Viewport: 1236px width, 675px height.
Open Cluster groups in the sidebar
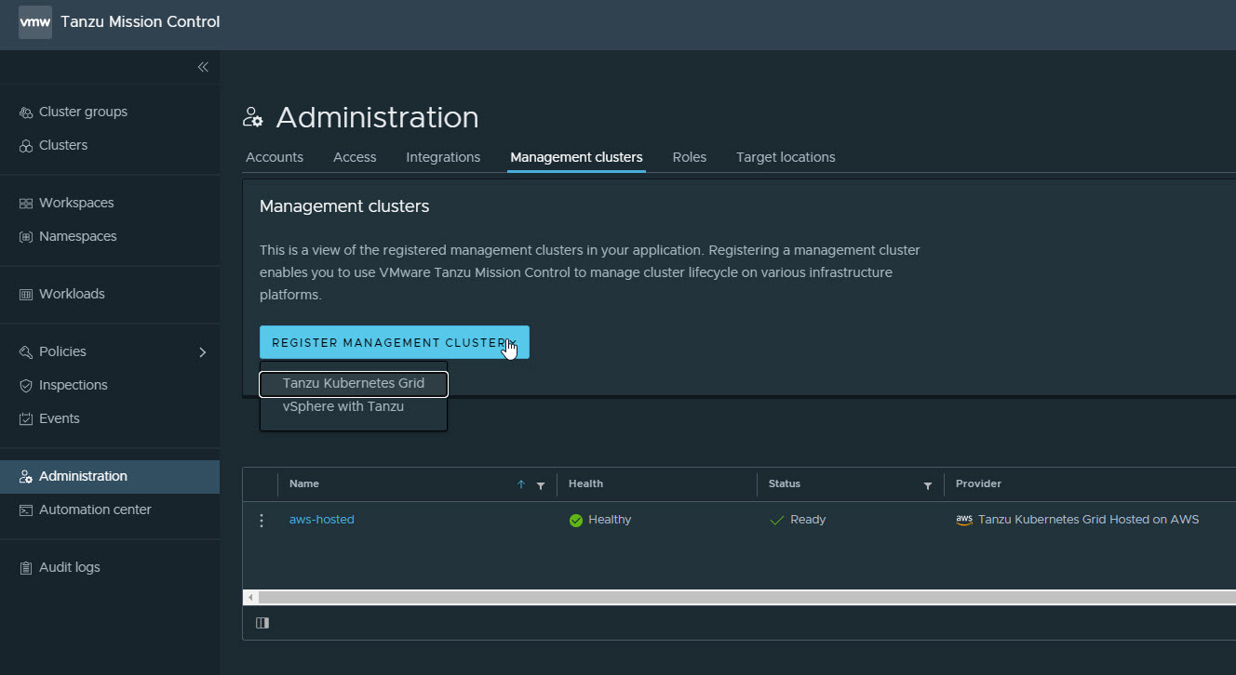pyautogui.click(x=83, y=112)
